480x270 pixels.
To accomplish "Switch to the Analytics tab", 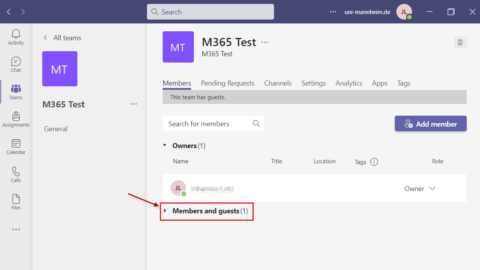I will [349, 83].
